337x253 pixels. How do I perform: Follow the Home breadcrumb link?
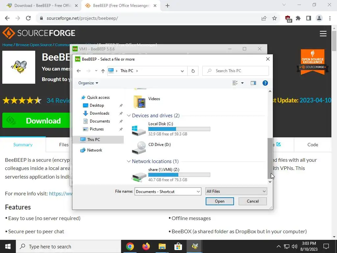click(8, 45)
